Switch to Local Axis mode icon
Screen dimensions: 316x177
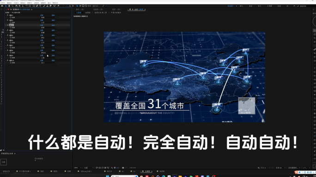(67, 6)
